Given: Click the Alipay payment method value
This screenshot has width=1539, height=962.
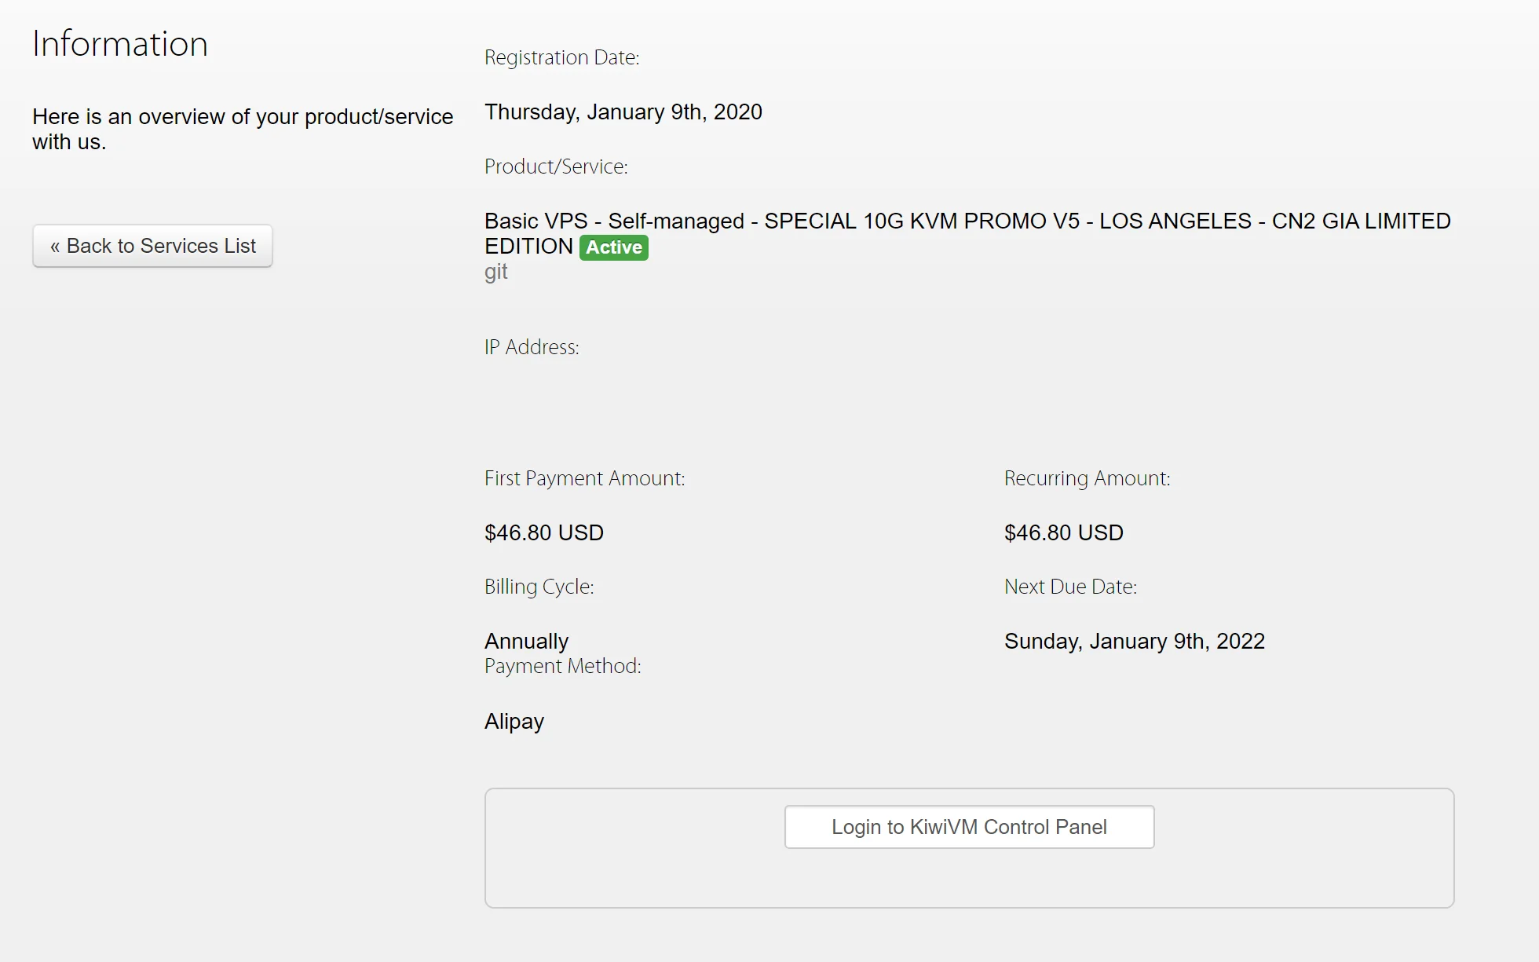Looking at the screenshot, I should coord(514,722).
